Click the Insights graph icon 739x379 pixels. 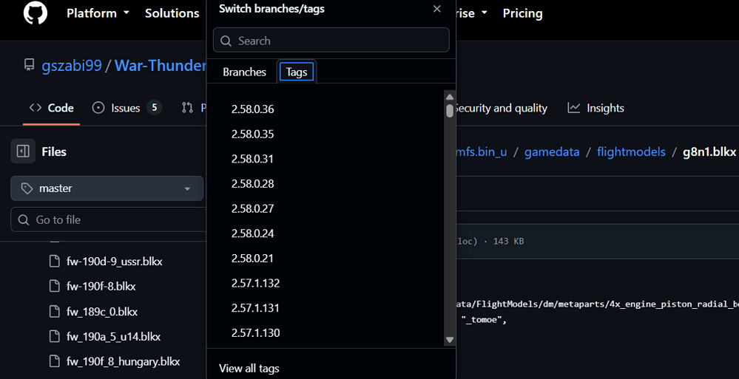click(x=573, y=108)
